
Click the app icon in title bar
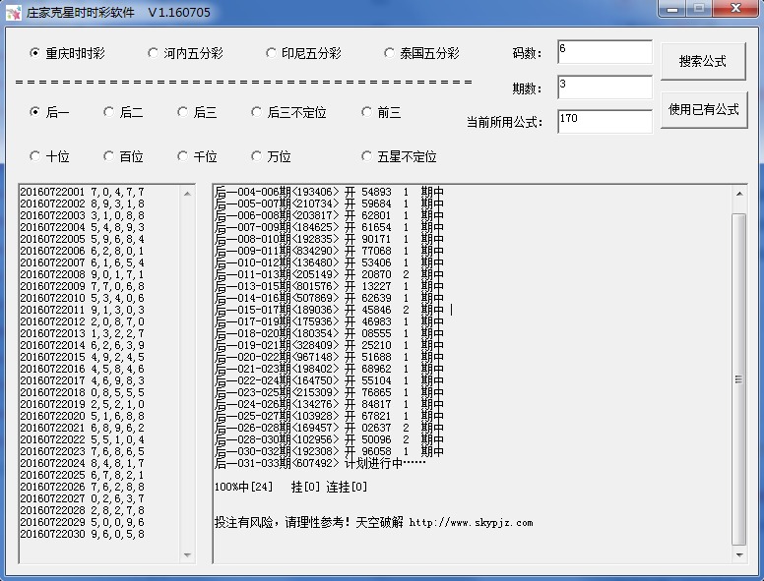[14, 12]
